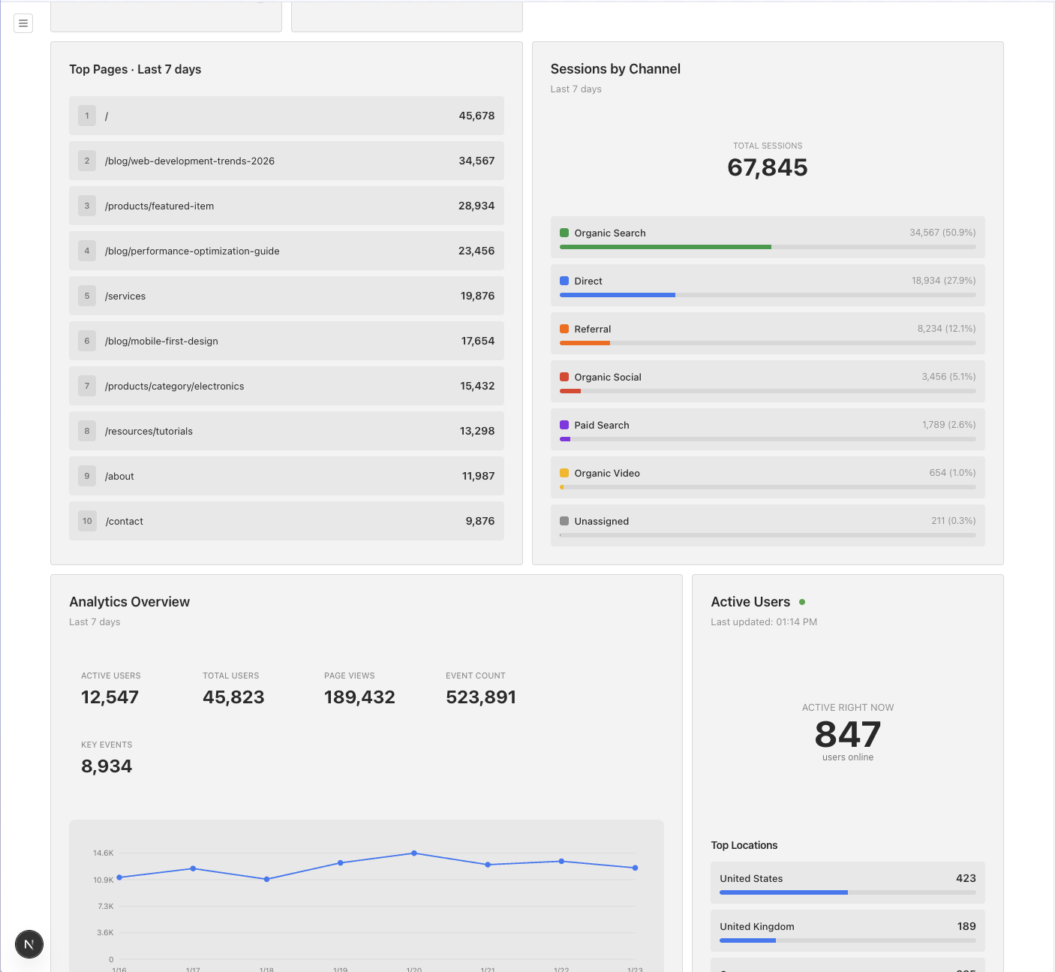Image resolution: width=1055 pixels, height=972 pixels.
Task: Open the /resources/tutorials page entry
Action: pyautogui.click(x=287, y=431)
